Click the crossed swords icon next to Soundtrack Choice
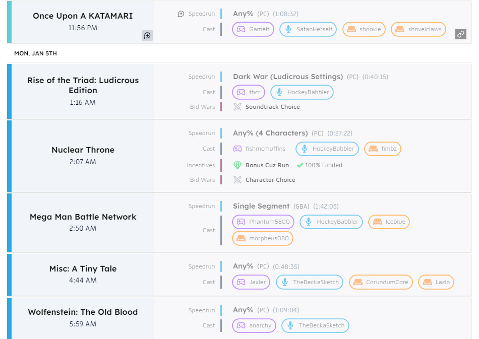The height and width of the screenshot is (339, 479). coord(237,107)
